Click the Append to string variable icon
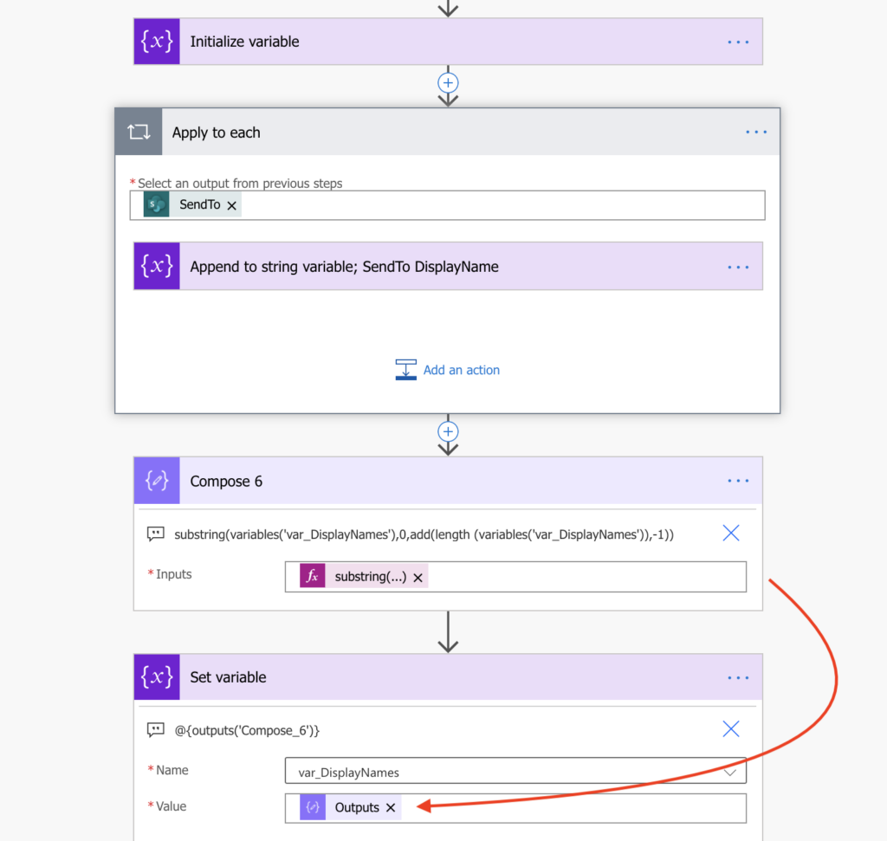Screen dimensions: 887x841 point(157,266)
